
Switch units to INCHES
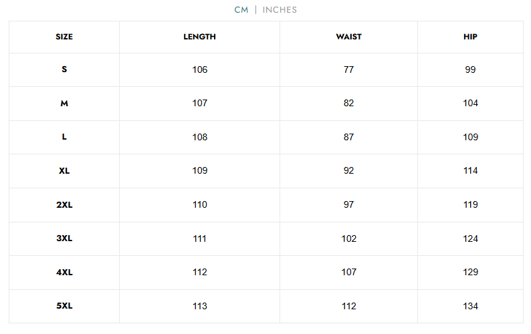[x=280, y=10]
